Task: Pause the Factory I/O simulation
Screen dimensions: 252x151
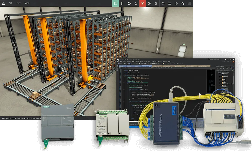Action: (x=122, y=3)
